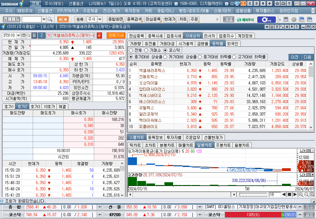Expand the 종합 index ticker dropdown
Image resolution: width=316 pixels, height=219 pixels.
tap(100, 207)
